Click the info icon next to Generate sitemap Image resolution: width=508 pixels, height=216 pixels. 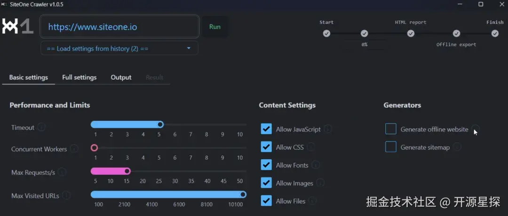[x=457, y=147]
